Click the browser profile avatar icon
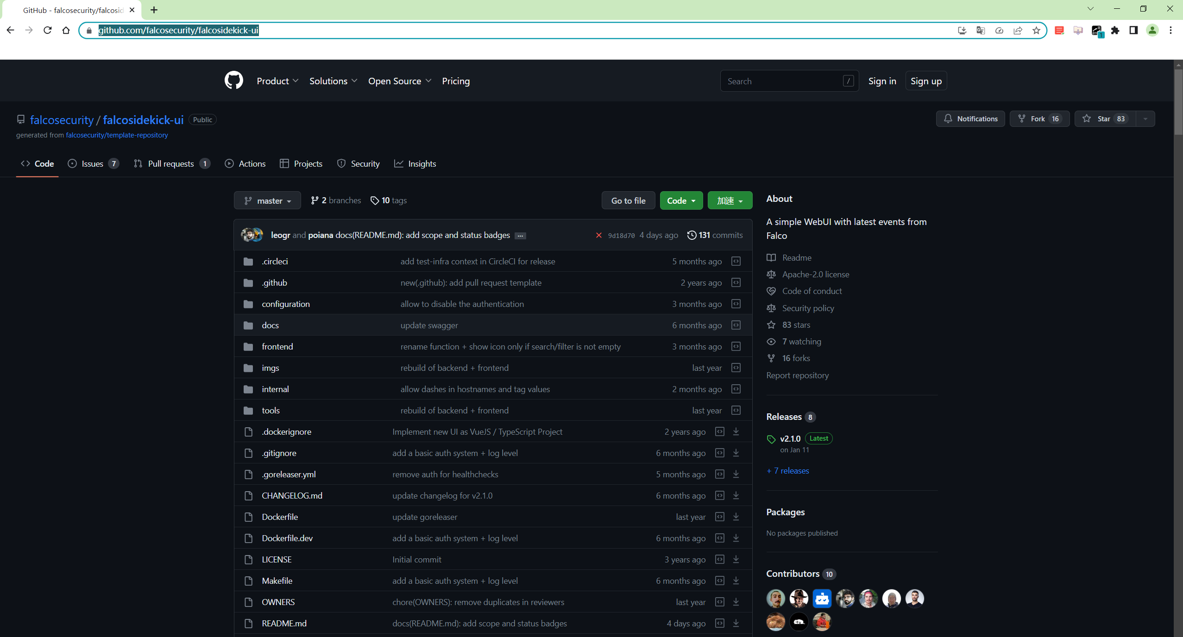The height and width of the screenshot is (637, 1183). tap(1152, 31)
